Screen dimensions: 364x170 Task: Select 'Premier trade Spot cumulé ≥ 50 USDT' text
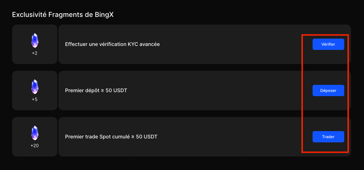tap(111, 137)
